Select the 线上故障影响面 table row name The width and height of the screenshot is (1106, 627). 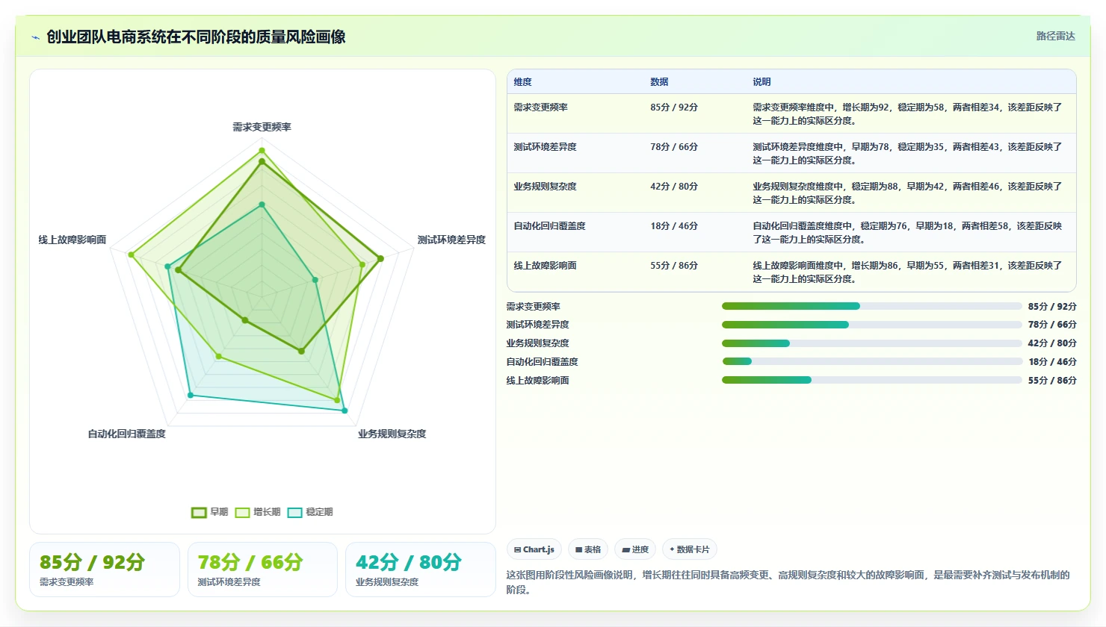coord(545,266)
